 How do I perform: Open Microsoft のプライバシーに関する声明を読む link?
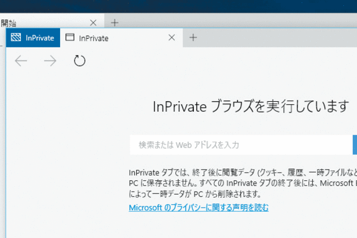[199, 208]
